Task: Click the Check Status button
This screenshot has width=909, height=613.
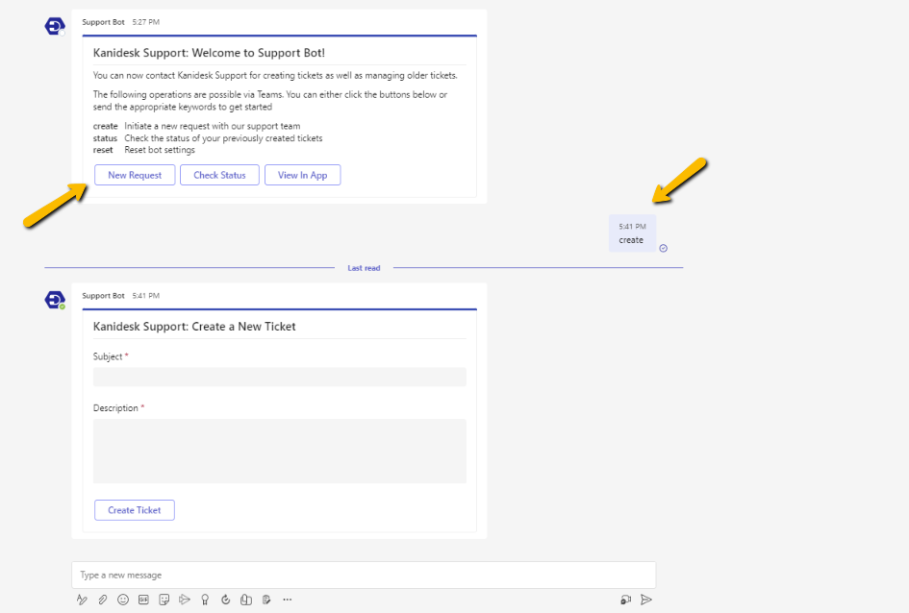Action: tap(219, 175)
